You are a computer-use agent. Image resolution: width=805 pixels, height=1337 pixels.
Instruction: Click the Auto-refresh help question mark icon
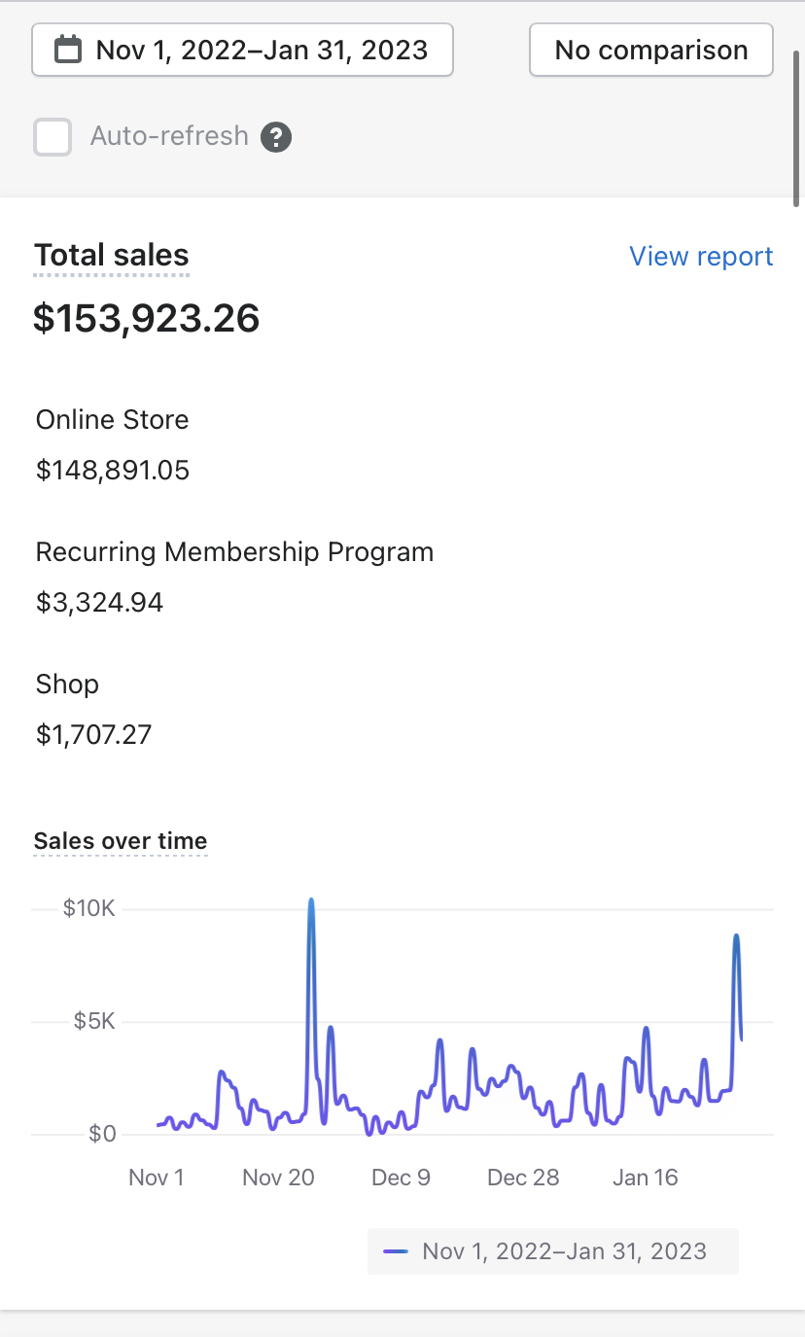tap(276, 136)
